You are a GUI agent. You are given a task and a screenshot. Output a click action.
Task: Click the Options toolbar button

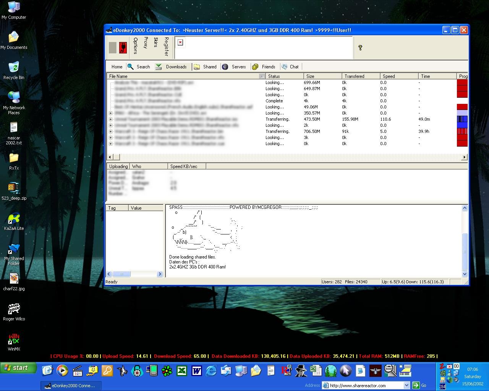click(135, 46)
